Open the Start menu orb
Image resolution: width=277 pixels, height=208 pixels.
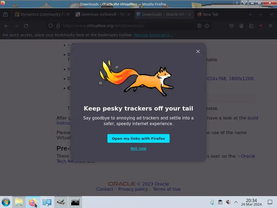click(6, 202)
